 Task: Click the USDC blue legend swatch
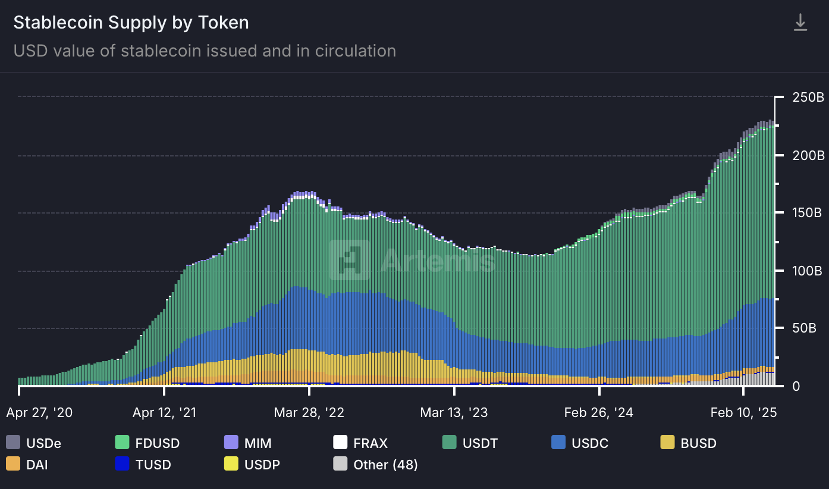[558, 443]
